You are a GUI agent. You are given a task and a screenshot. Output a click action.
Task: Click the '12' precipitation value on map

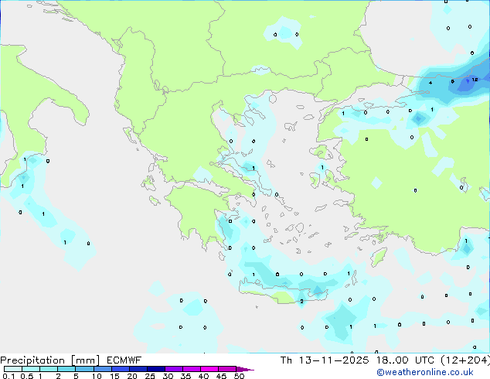tap(475, 80)
